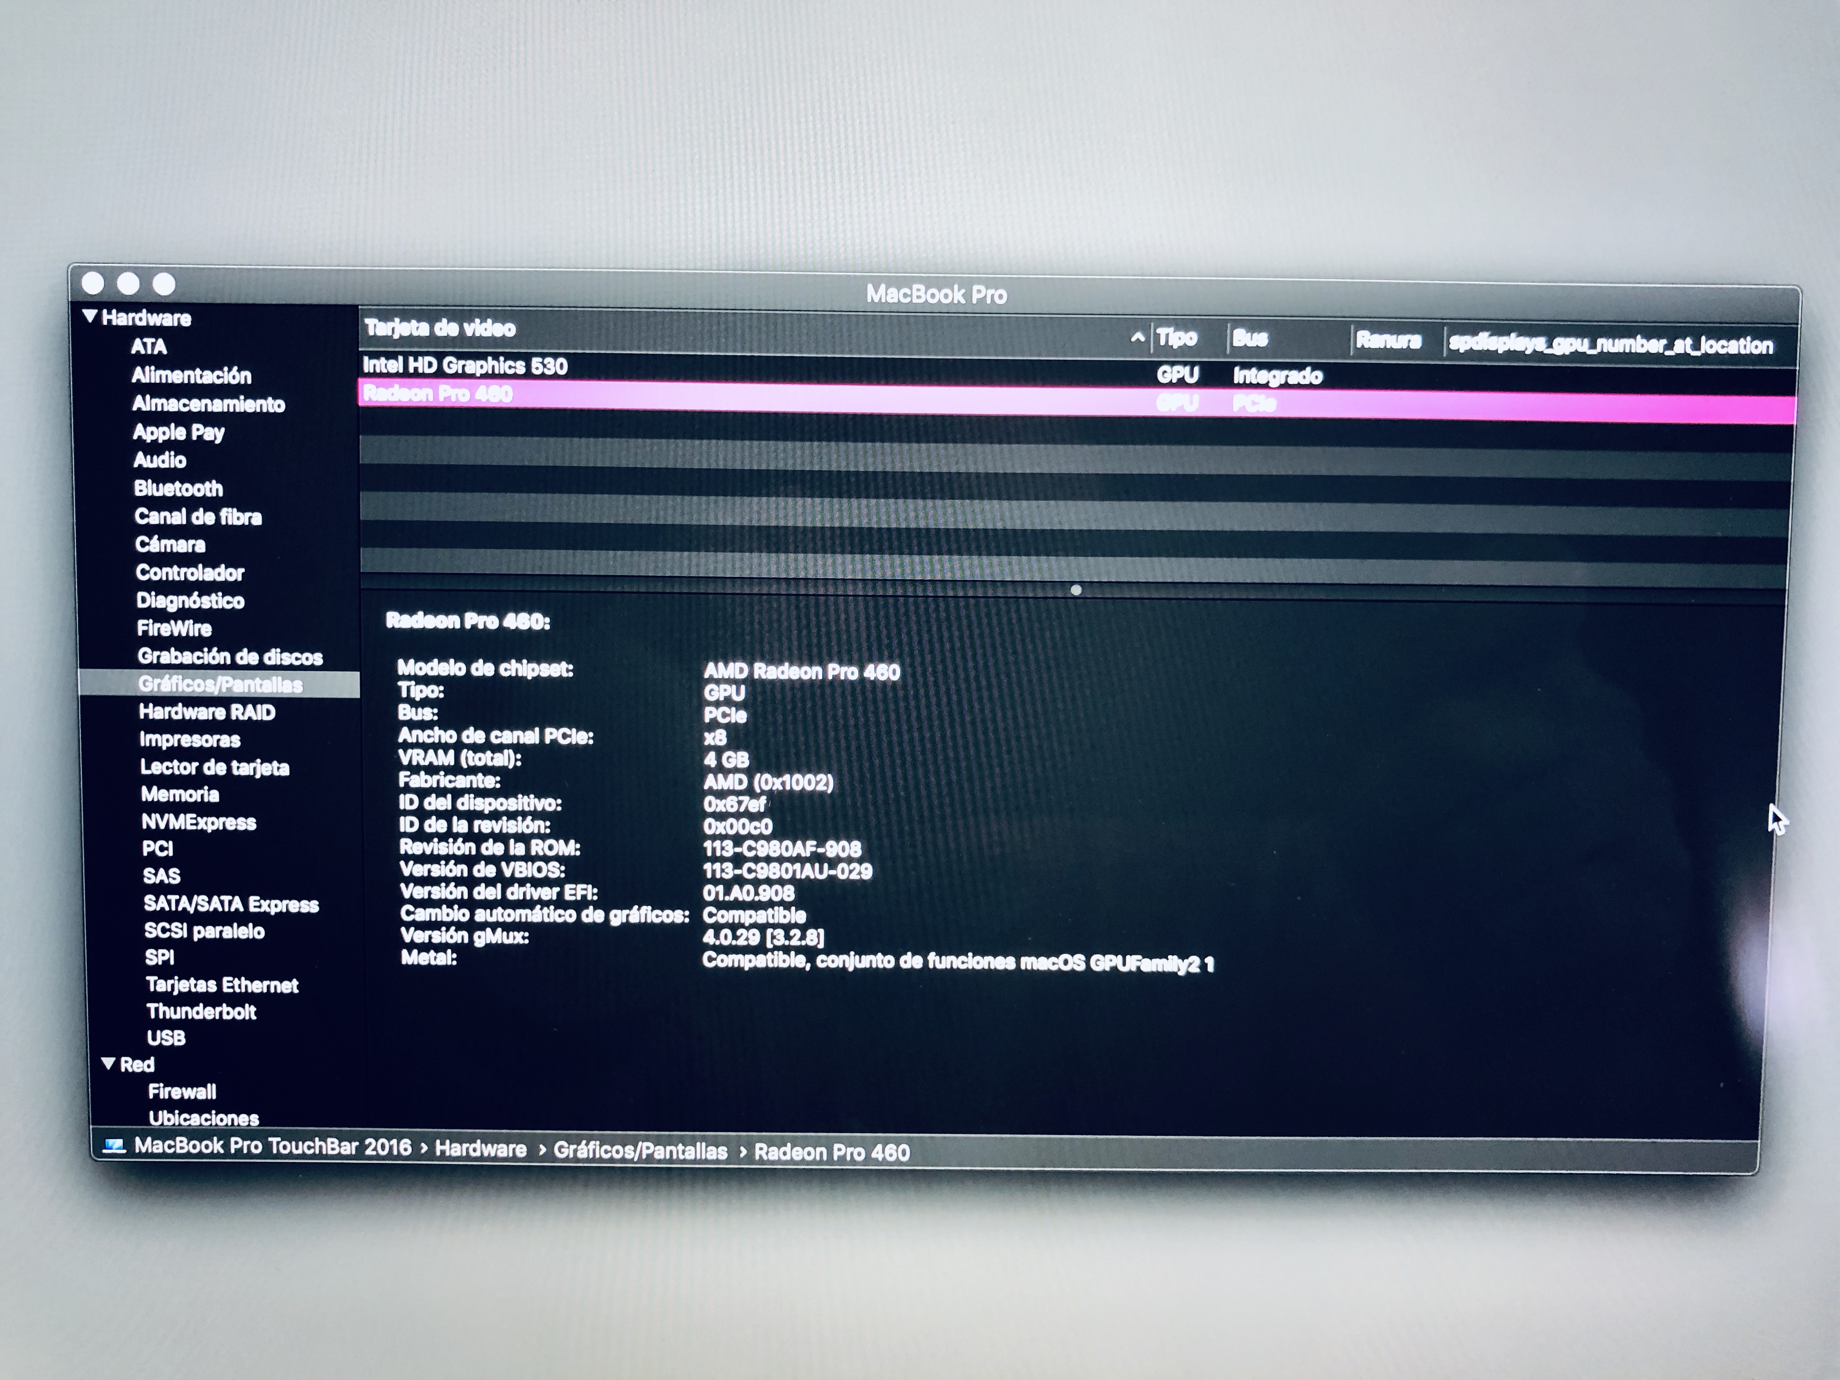Click Hardware in the path bar
This screenshot has height=1380, width=1840.
(x=481, y=1150)
